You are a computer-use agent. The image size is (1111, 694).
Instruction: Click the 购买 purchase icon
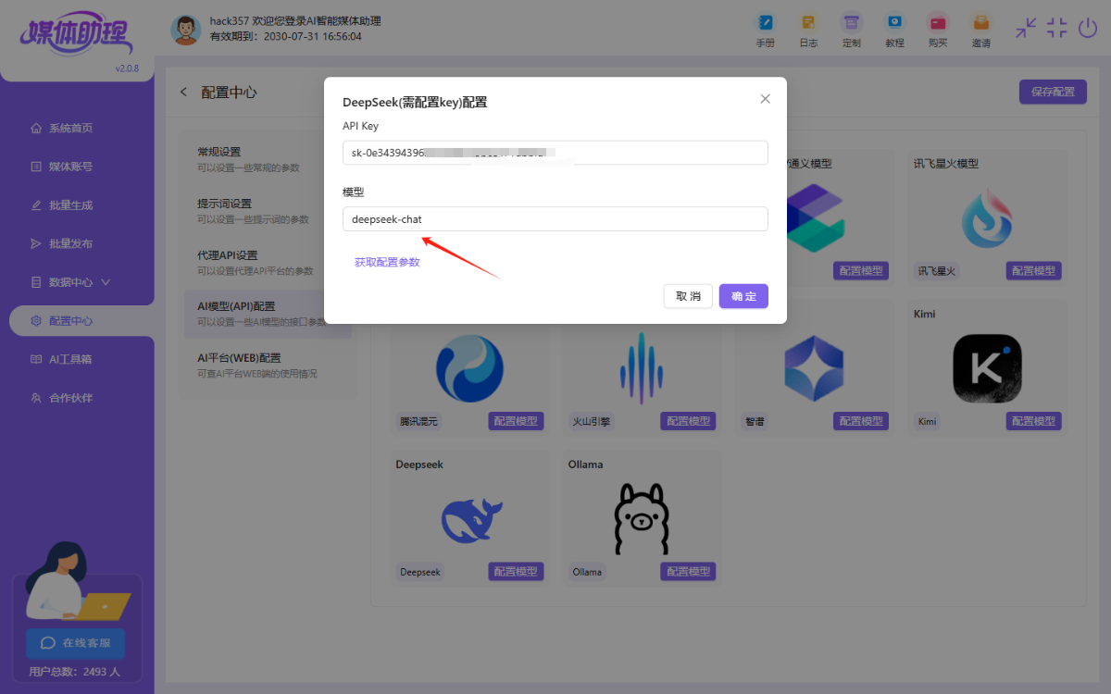pyautogui.click(x=938, y=31)
